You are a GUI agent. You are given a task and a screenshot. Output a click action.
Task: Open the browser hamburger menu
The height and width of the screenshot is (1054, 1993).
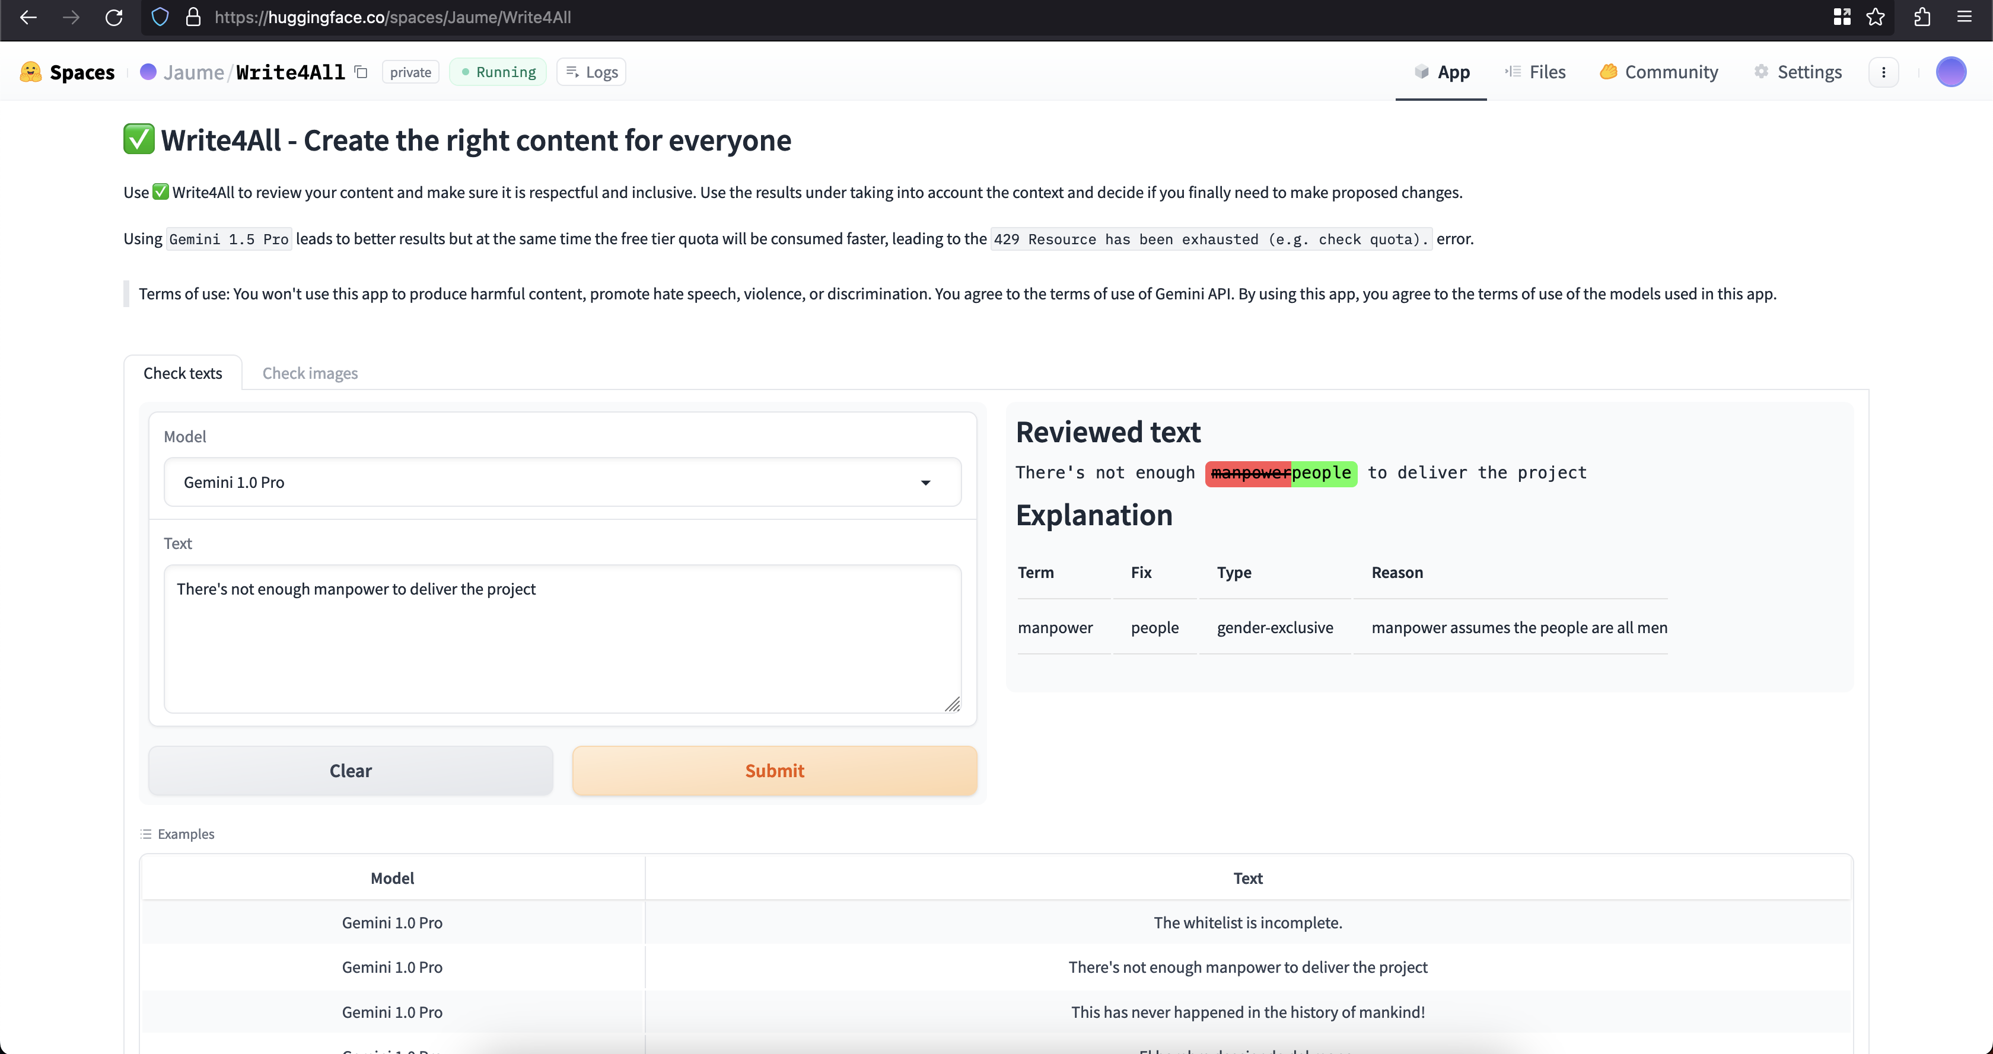coord(1965,17)
